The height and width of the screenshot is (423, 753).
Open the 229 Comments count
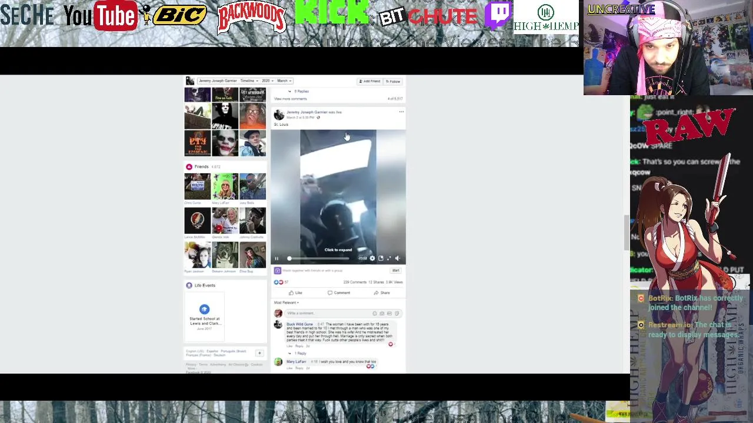point(355,282)
